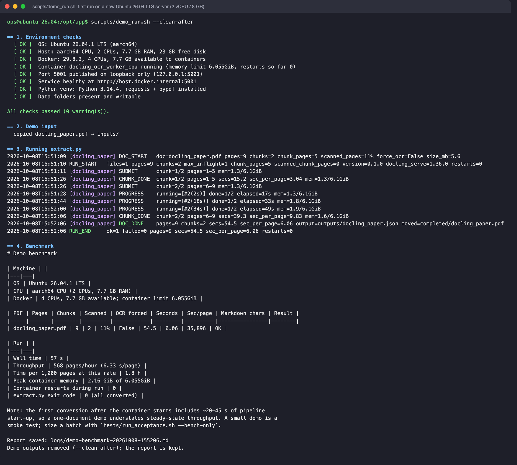Click the 'Python venv: Python 3.14.4' line
This screenshot has width=517, height=465.
click(x=109, y=89)
